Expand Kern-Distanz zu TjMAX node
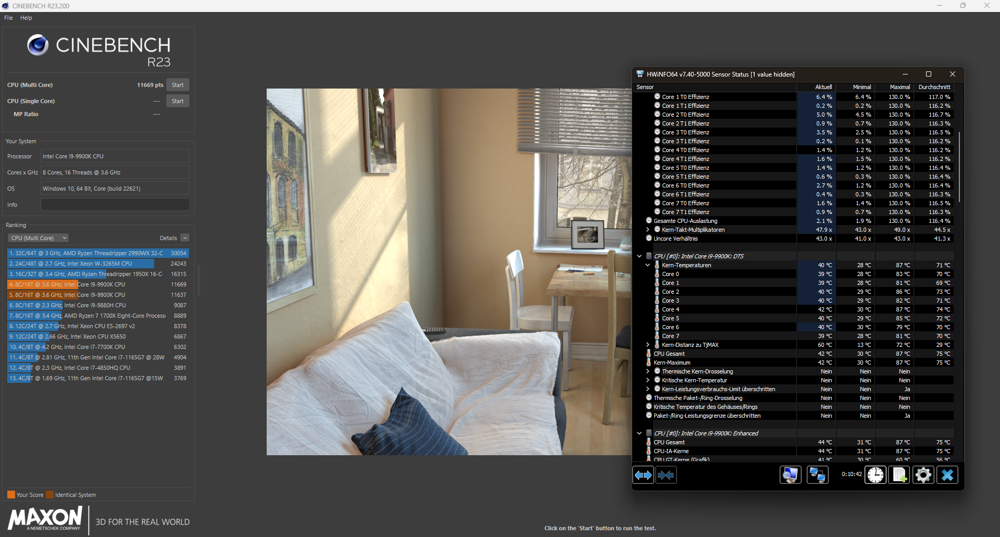This screenshot has height=537, width=1000. pyautogui.click(x=647, y=344)
